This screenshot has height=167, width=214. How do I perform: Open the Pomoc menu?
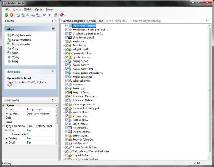point(49,9)
